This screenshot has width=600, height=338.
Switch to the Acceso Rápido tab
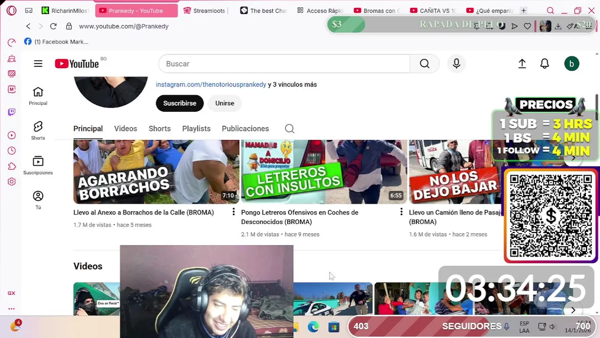pos(320,10)
